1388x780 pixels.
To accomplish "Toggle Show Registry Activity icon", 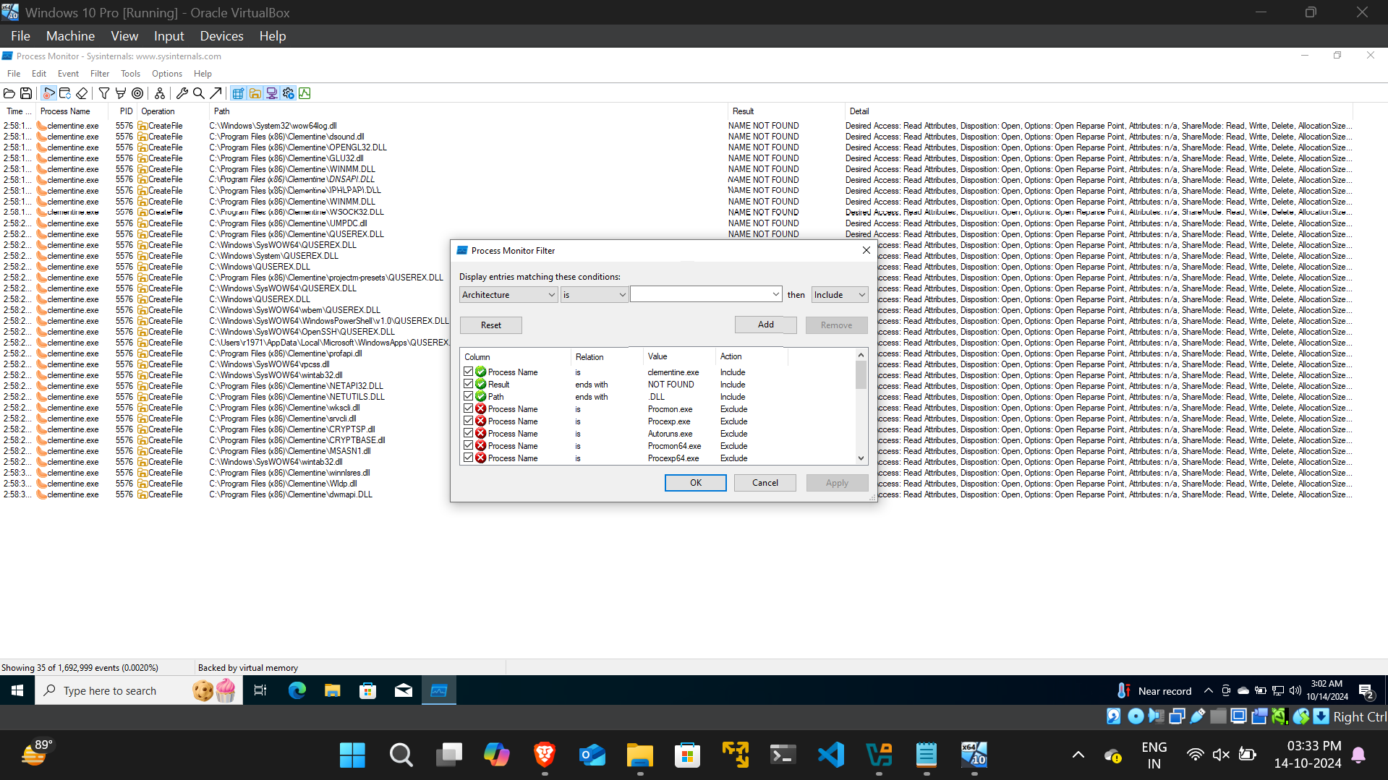I will [x=238, y=93].
